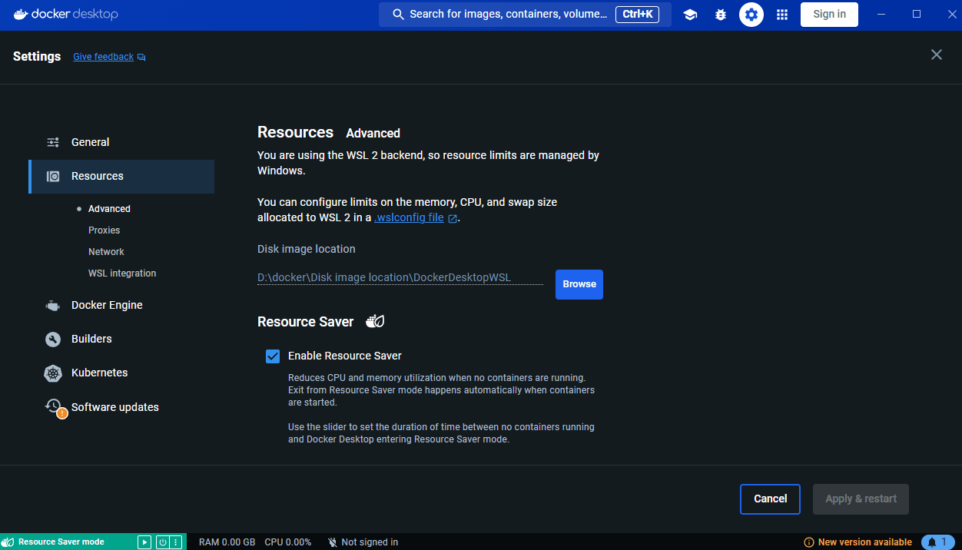Click the Resources disk icon in sidebar

53,176
